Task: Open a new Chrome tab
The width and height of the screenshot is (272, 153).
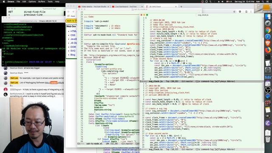Action: coord(181,7)
